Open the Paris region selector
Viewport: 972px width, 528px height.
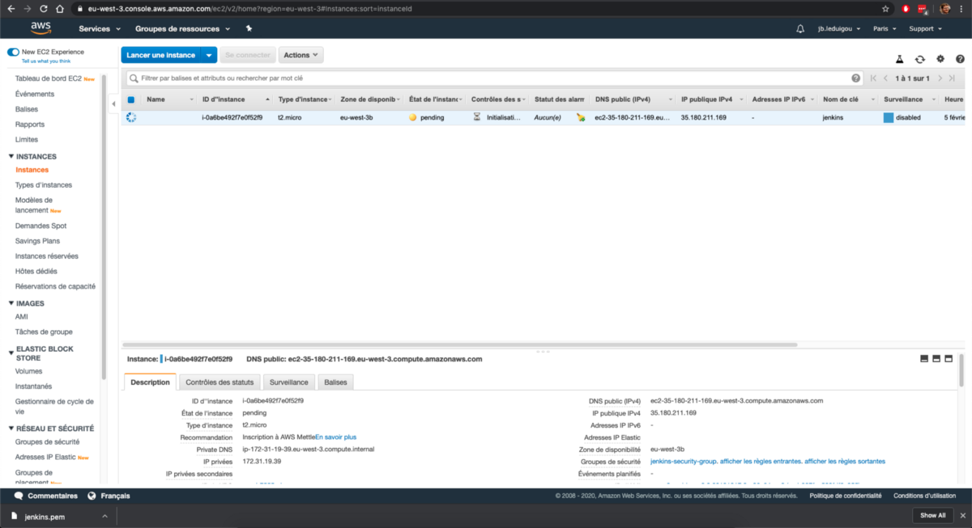885,28
